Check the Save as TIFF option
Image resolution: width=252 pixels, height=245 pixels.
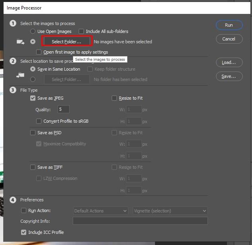(33, 167)
